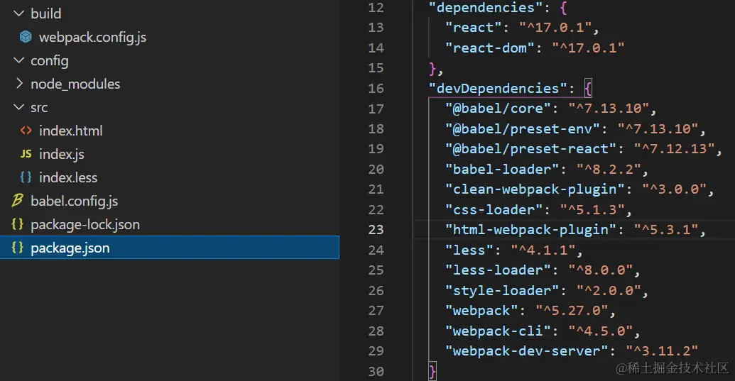This screenshot has height=381, width=735.
Task: Click the "less" key on line 24
Action: click(x=469, y=250)
